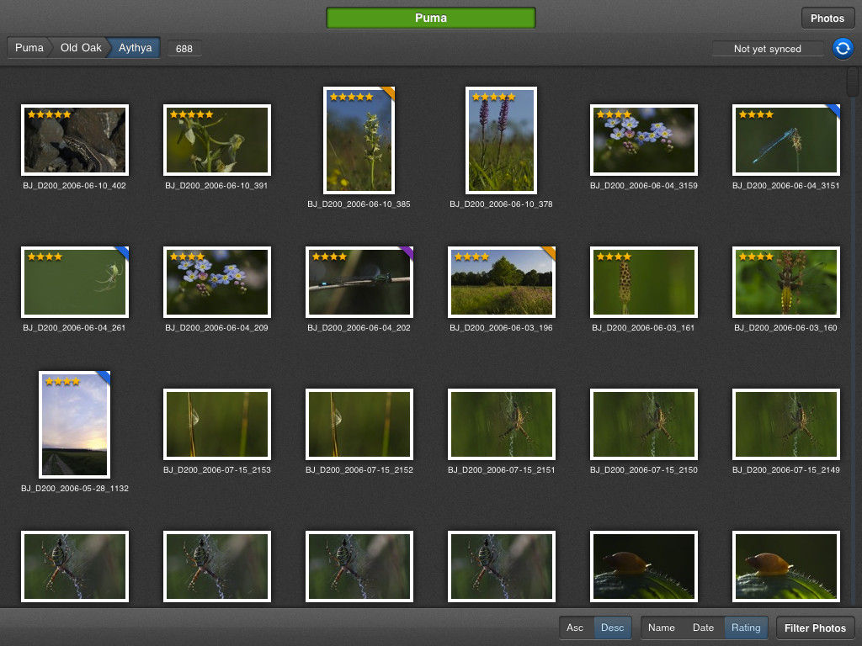Image resolution: width=862 pixels, height=646 pixels.
Task: Click the vertical scrollbar handle
Action: [853, 82]
